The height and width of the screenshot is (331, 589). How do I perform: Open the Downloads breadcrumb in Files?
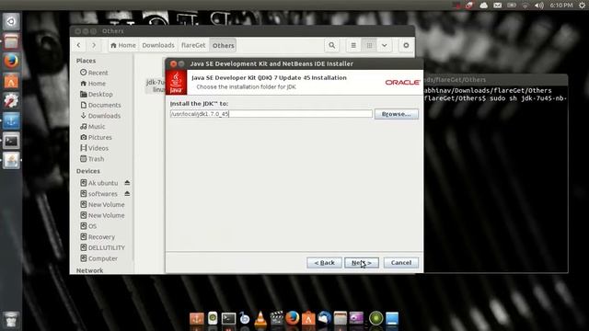coord(158,45)
